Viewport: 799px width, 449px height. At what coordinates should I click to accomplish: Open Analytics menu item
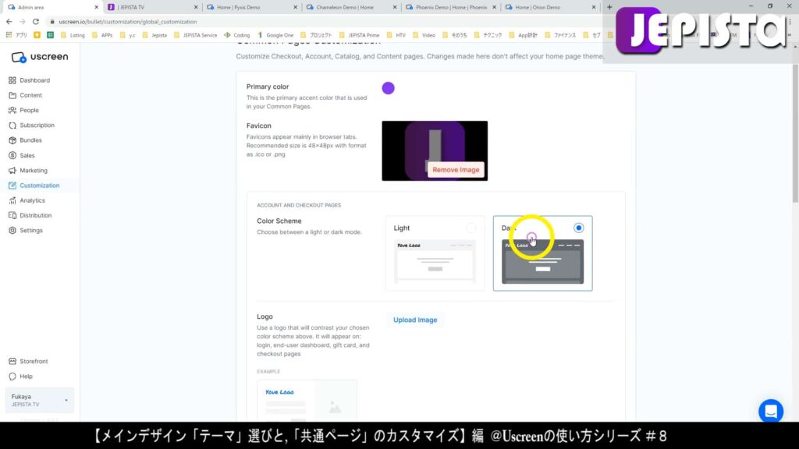(x=32, y=200)
